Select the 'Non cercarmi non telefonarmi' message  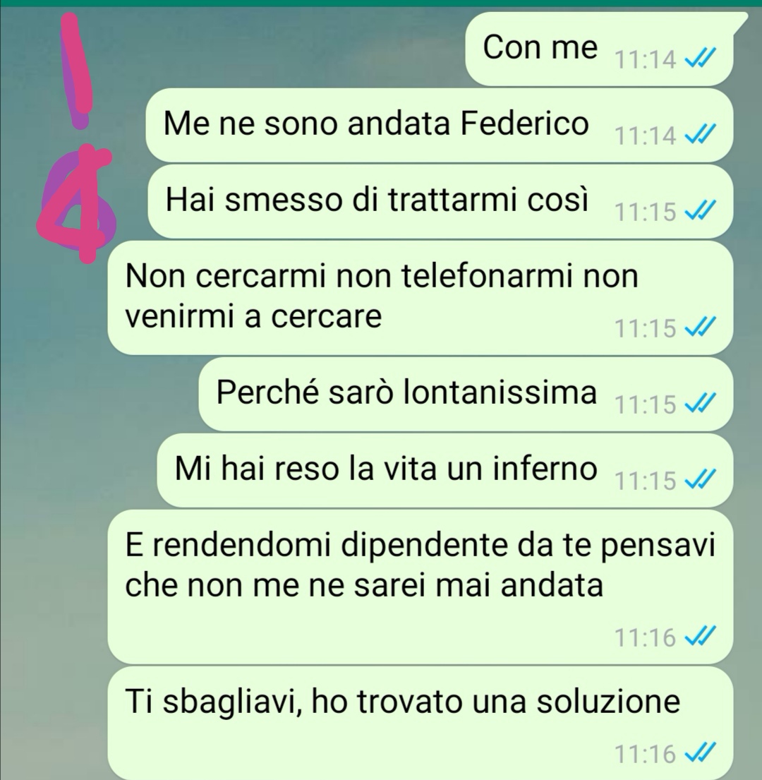(421, 297)
